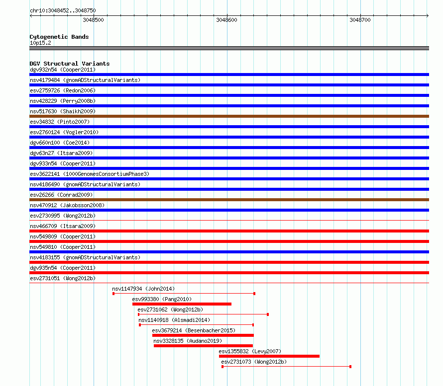This screenshot has height=386, width=443.
Task: Select the esv2760124 (Vogler2010) label
Action: (64, 132)
